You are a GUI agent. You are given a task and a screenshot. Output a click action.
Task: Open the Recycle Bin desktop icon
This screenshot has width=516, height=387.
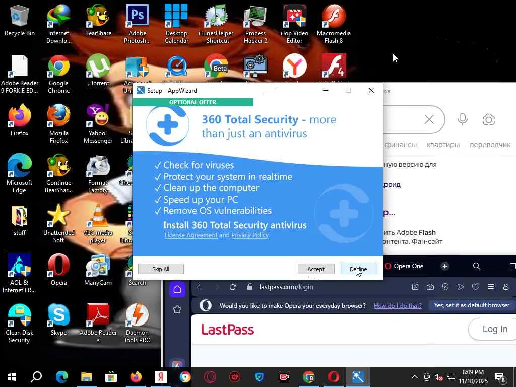click(x=20, y=20)
